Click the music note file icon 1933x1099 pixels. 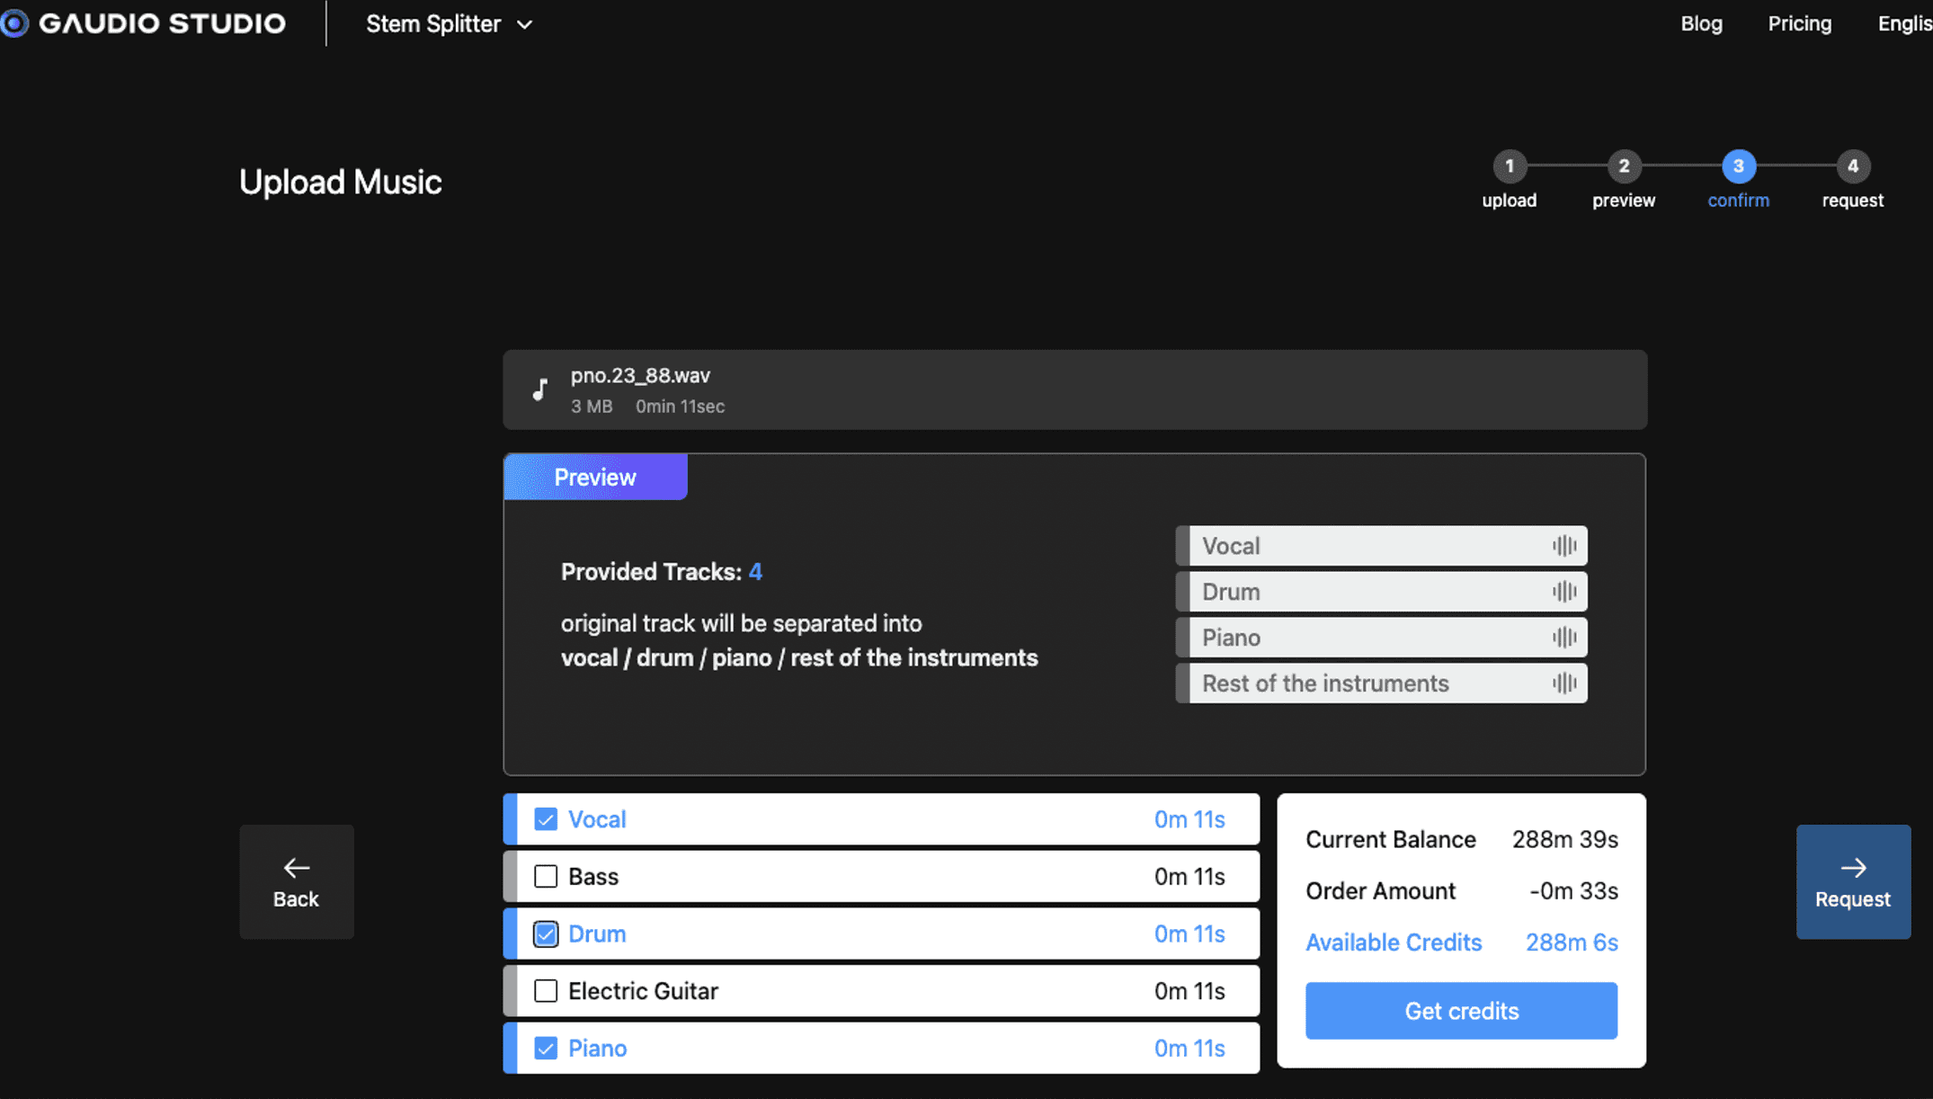(539, 389)
